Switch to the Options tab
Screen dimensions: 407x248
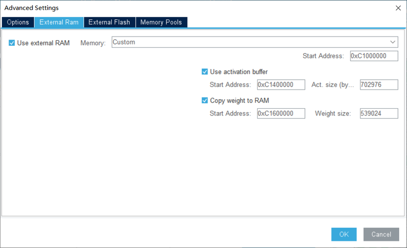tap(18, 22)
